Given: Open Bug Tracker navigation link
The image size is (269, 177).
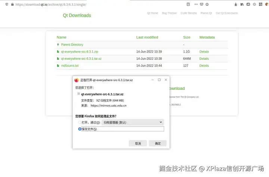Looking at the screenshot, I should pos(169,13).
